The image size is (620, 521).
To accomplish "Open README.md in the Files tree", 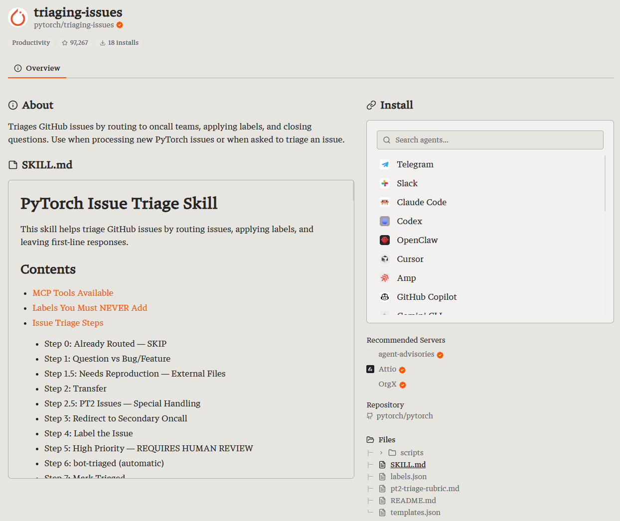I will pyautogui.click(x=413, y=501).
